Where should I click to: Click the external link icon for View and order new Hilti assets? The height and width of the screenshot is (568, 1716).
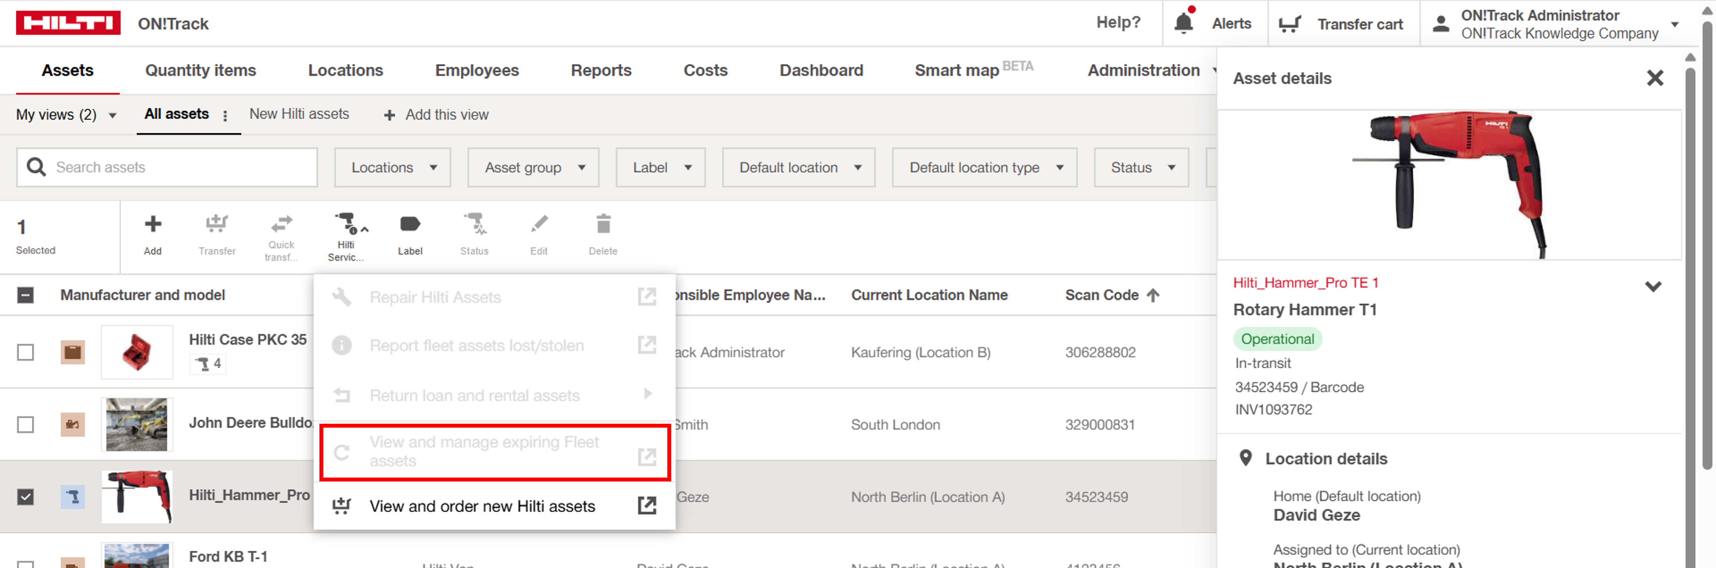647,505
